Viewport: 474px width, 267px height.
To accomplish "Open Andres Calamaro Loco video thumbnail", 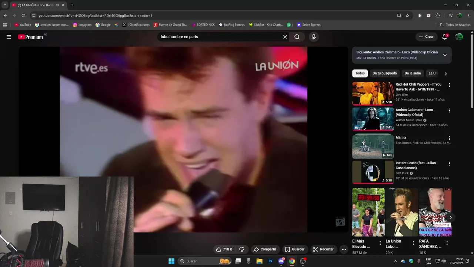I will (x=373, y=119).
